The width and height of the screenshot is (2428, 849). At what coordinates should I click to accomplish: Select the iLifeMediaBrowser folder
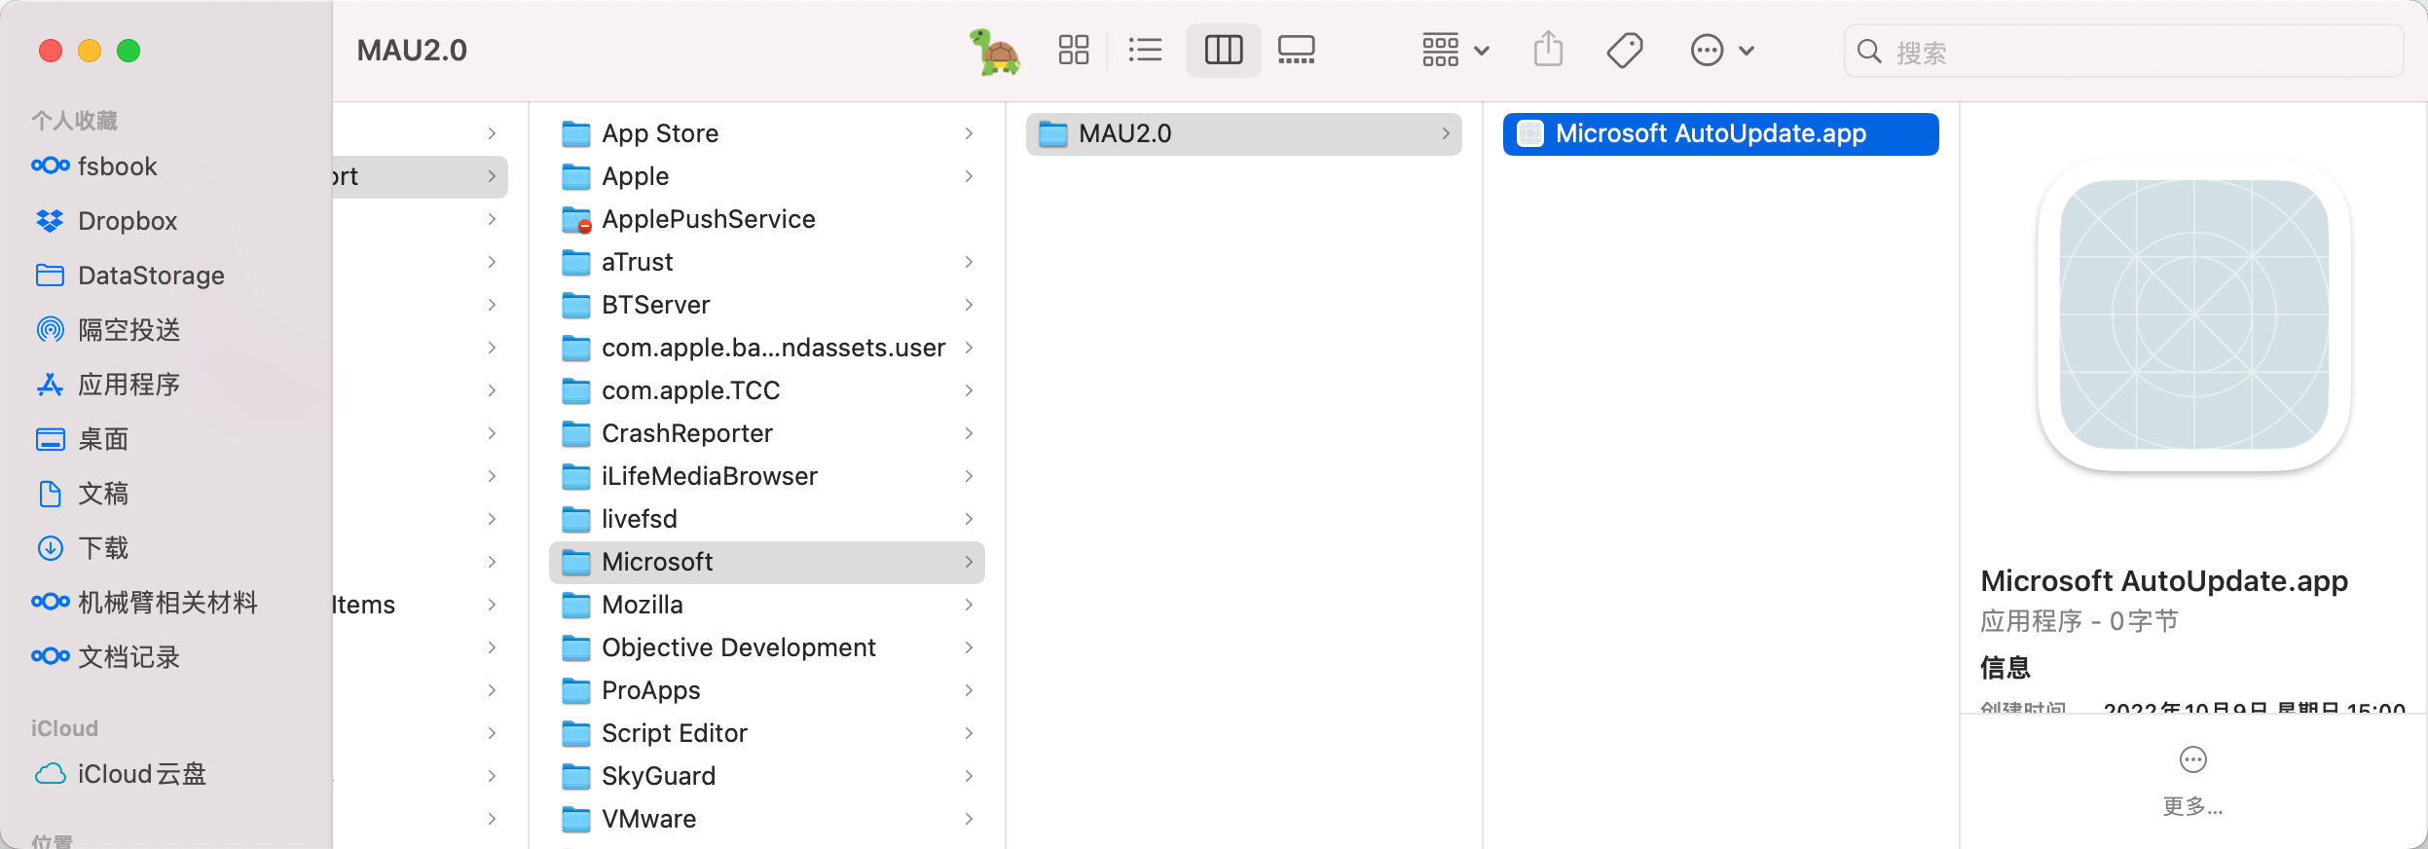(767, 476)
